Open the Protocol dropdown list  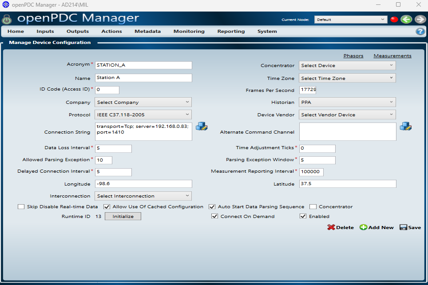click(143, 115)
